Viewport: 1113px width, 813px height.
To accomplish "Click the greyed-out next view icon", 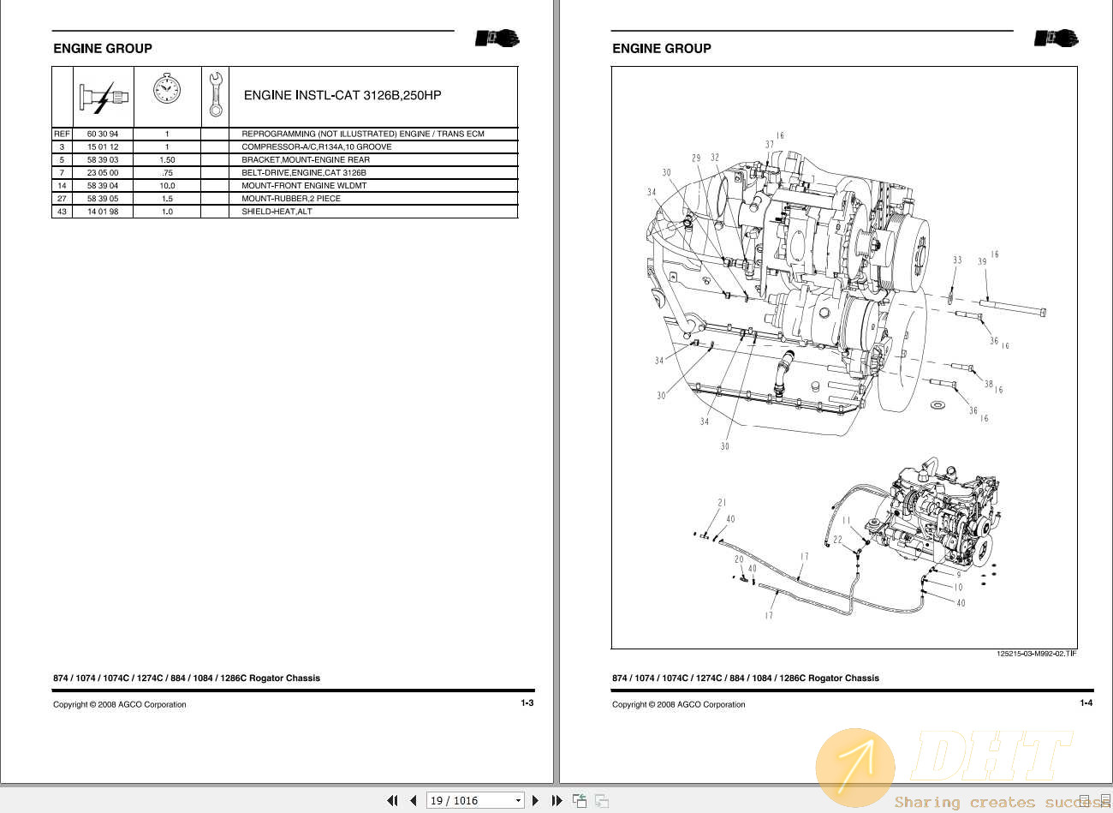I will pos(602,800).
